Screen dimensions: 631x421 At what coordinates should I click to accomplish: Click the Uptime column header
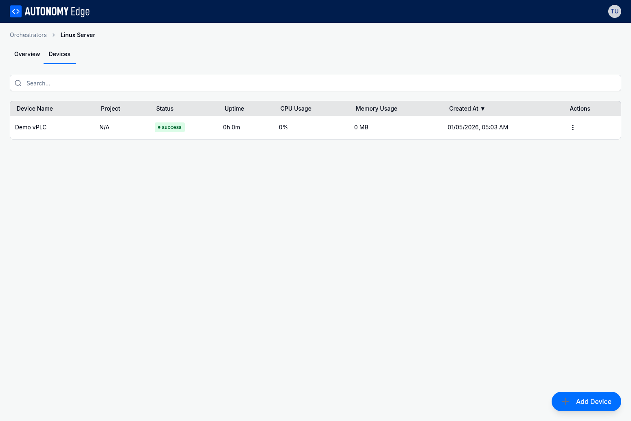coord(234,109)
